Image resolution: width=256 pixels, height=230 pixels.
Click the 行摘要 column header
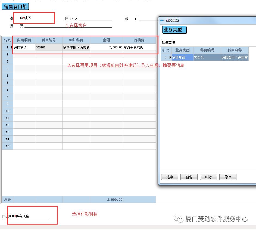tap(139, 40)
